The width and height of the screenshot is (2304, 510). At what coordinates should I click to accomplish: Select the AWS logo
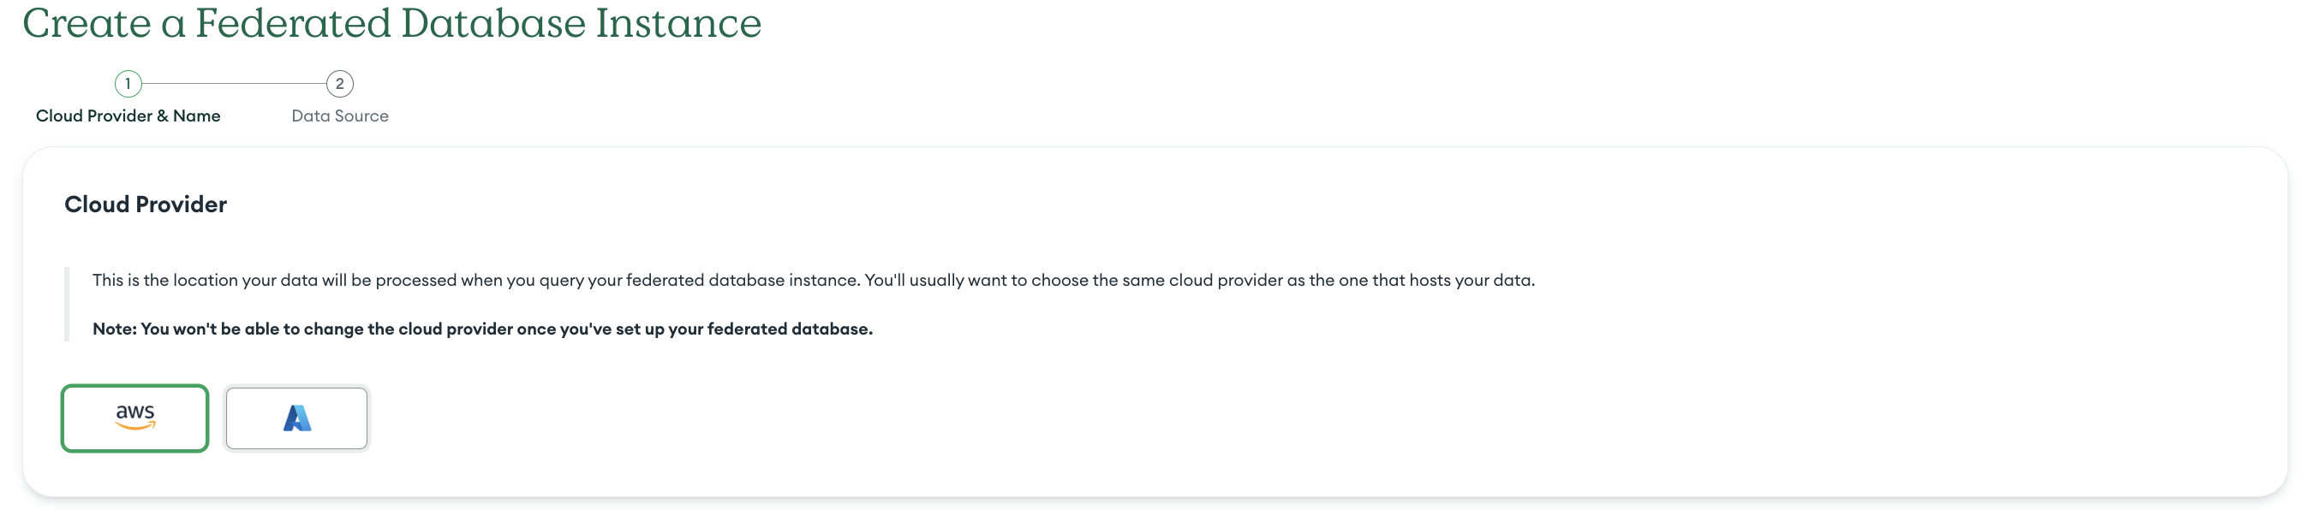coord(135,416)
